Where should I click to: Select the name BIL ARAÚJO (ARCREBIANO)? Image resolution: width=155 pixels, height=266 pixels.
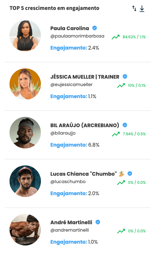pyautogui.click(x=85, y=125)
